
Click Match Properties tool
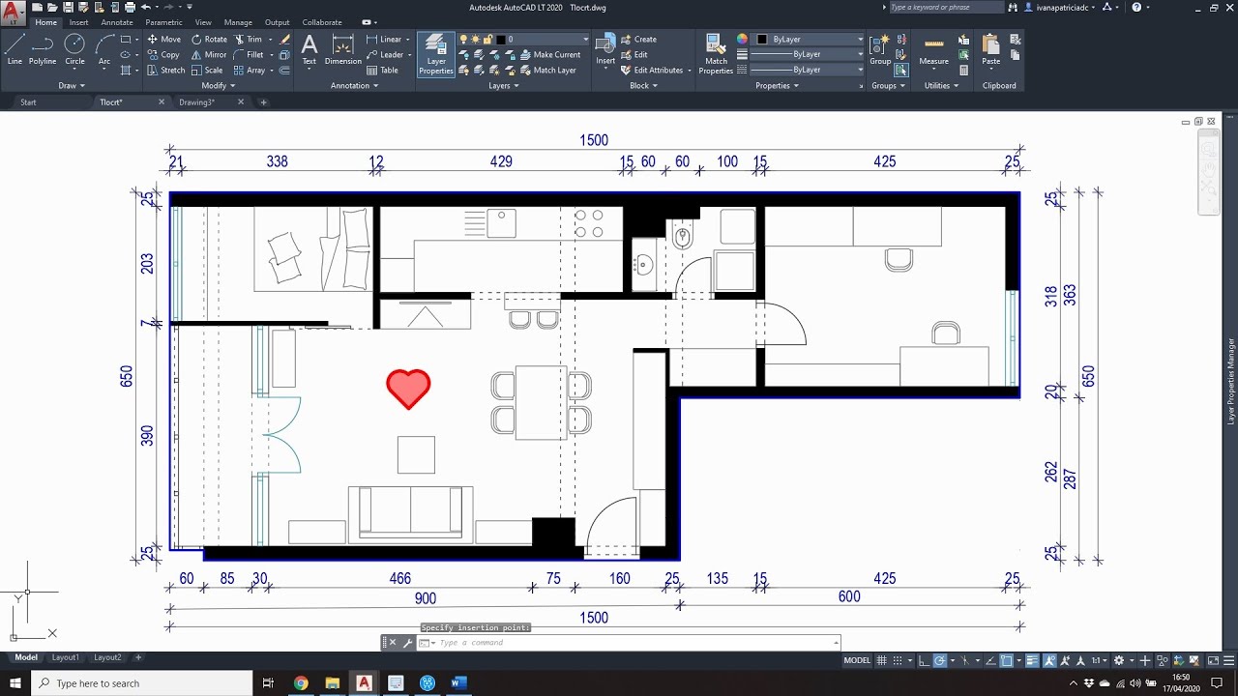click(716, 54)
